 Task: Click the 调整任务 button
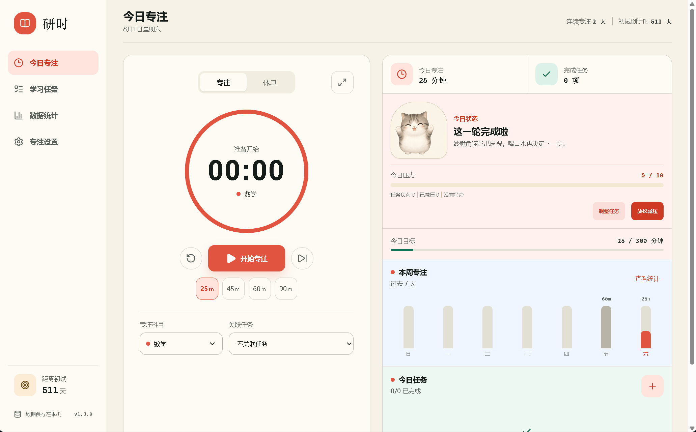(609, 211)
